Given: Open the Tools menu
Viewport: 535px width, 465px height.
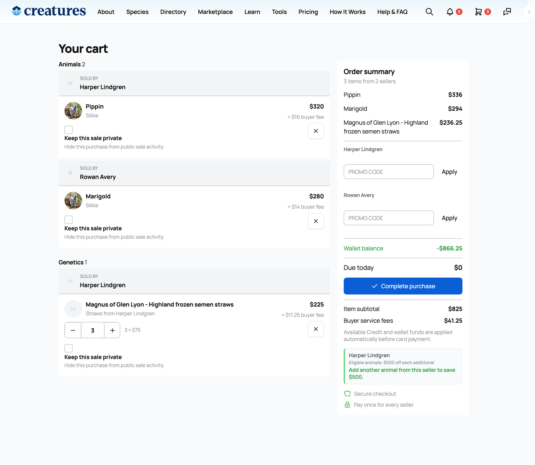Looking at the screenshot, I should pos(279,12).
